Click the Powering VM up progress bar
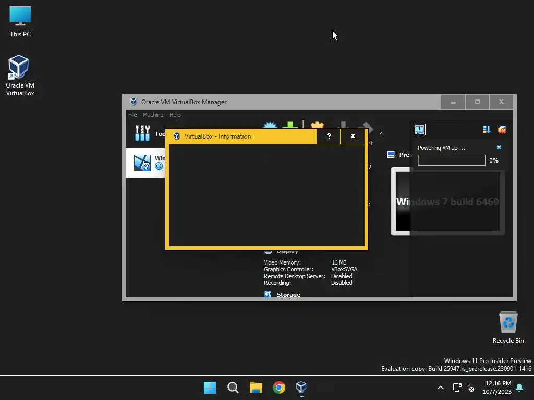The image size is (534, 400). (452, 160)
